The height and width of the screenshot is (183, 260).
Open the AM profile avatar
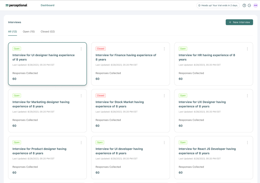(255, 5)
